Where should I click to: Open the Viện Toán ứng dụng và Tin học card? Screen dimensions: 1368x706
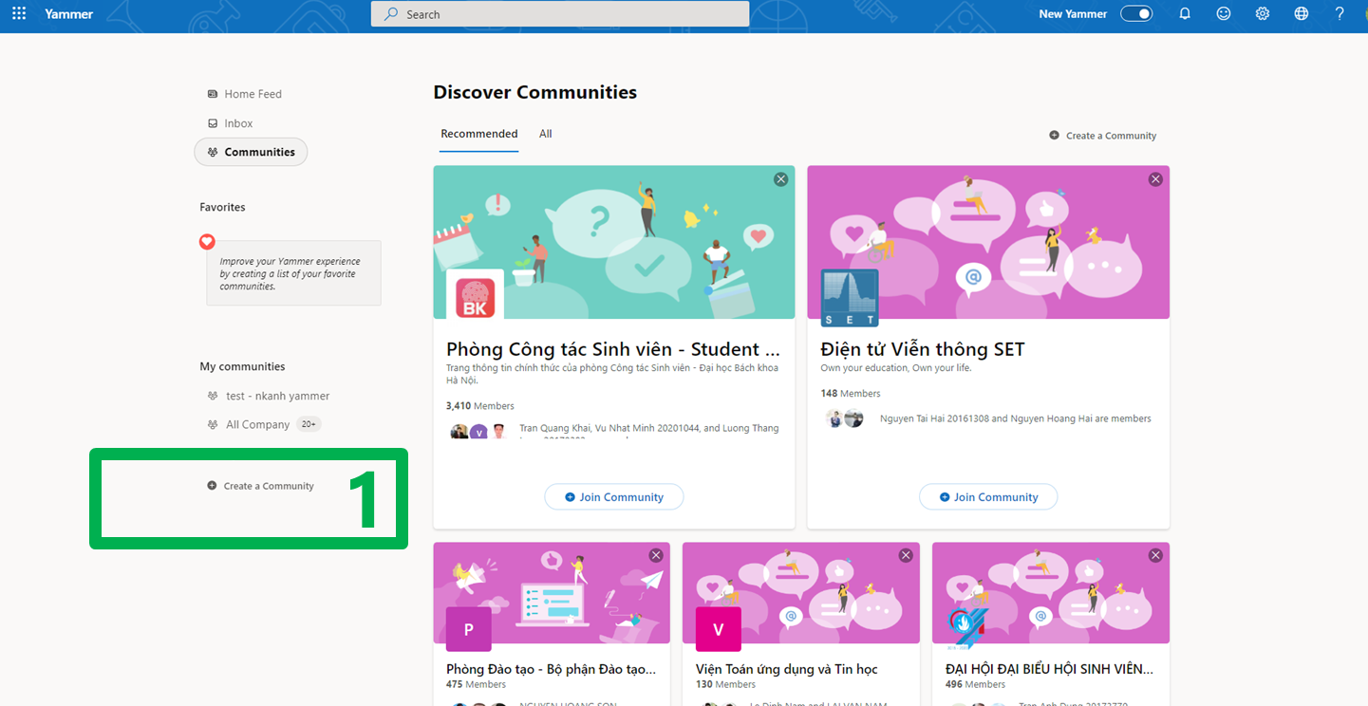pyautogui.click(x=786, y=669)
